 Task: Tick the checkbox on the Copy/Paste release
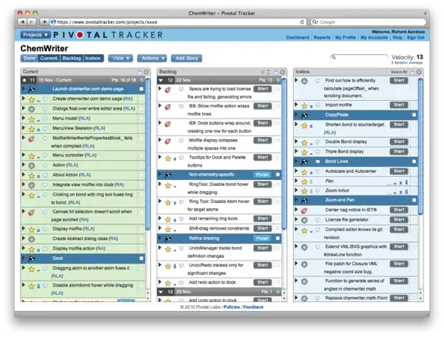[x=414, y=115]
